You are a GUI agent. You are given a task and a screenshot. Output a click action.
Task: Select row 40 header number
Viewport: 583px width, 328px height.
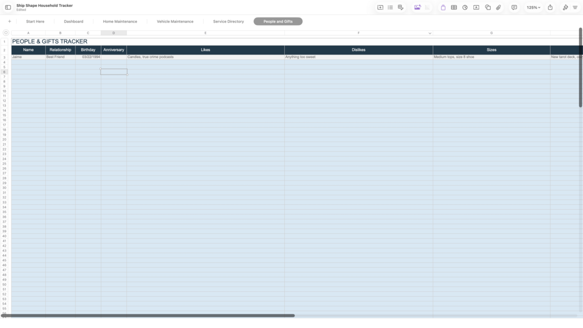point(5,236)
